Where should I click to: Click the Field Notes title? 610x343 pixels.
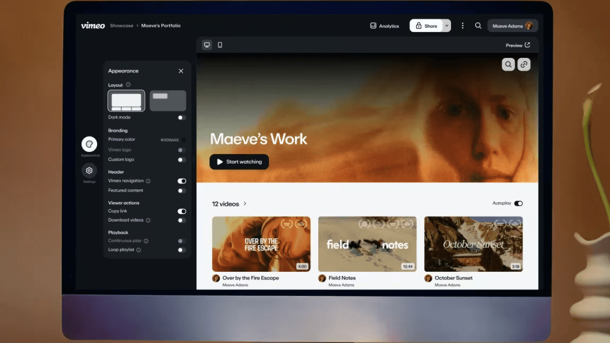pyautogui.click(x=342, y=278)
